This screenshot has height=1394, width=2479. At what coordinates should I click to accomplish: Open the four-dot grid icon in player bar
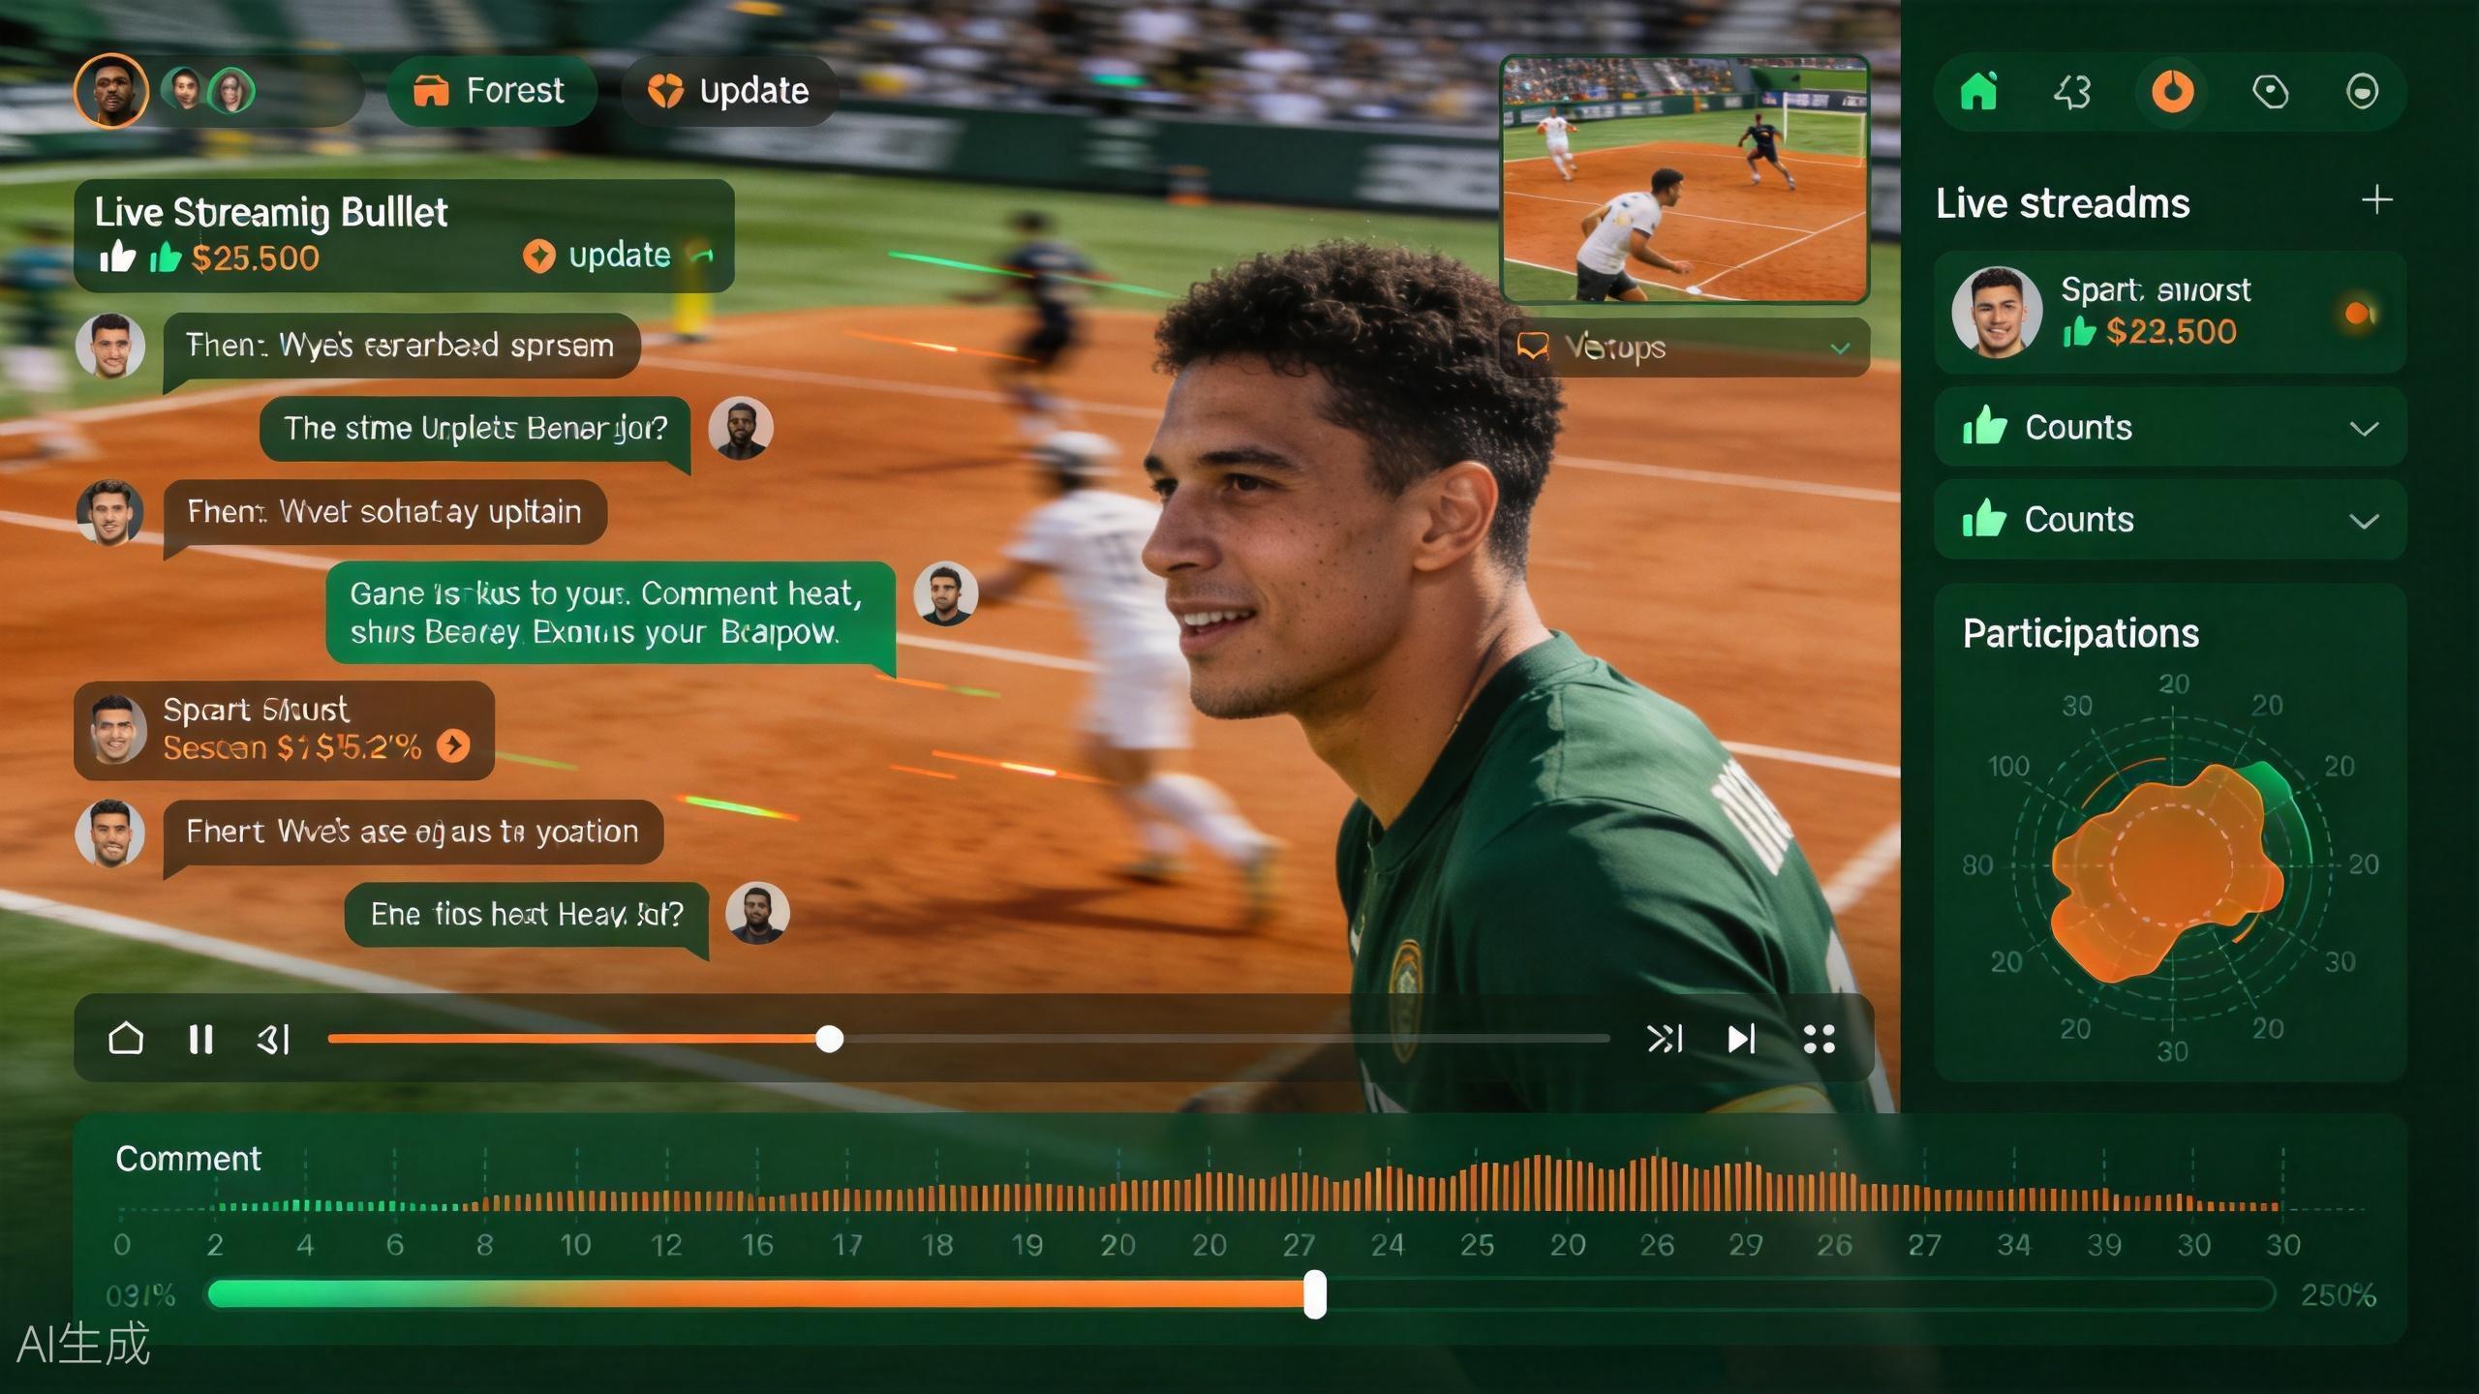(x=1820, y=1039)
